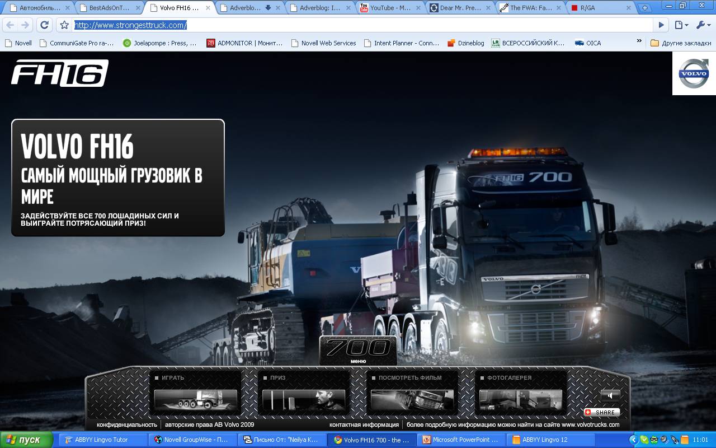The width and height of the screenshot is (716, 448).
Task: Open the wrench settings menu
Action: point(703,25)
